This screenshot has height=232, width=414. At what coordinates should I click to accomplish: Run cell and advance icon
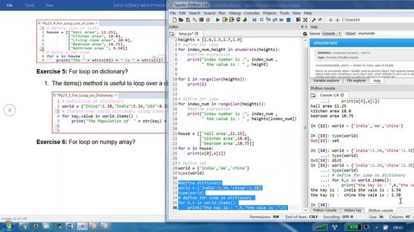click(232, 20)
